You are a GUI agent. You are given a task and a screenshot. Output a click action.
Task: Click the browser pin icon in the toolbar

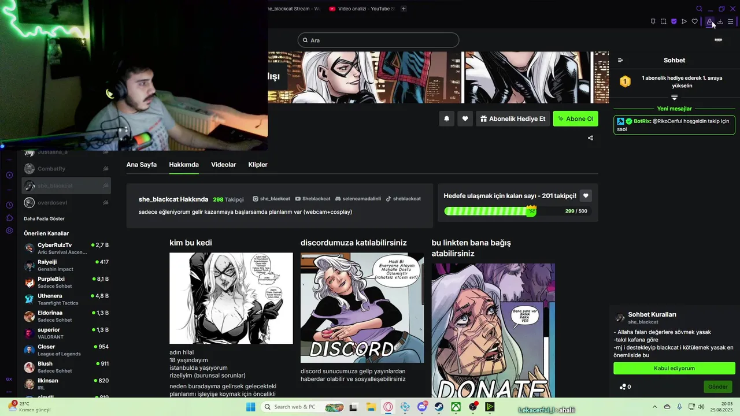(x=653, y=21)
